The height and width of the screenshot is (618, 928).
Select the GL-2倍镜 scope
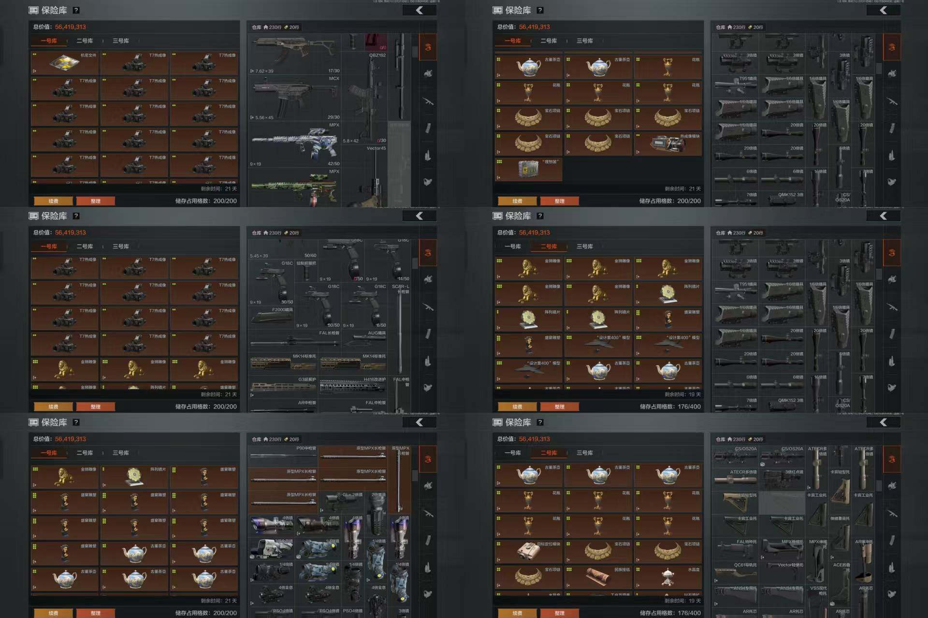[341, 503]
